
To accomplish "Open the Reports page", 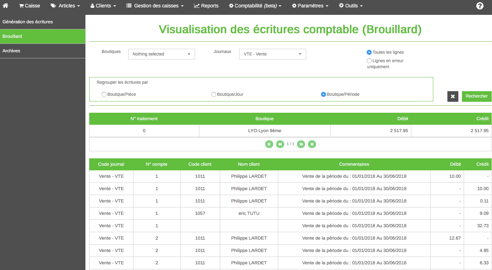I will click(x=206, y=6).
